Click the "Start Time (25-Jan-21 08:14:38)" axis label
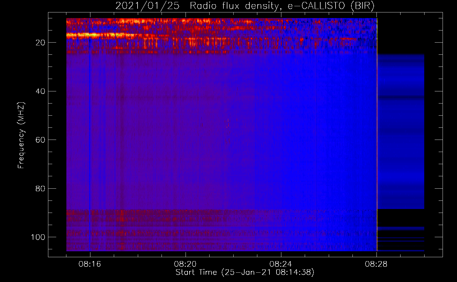 [245, 272]
